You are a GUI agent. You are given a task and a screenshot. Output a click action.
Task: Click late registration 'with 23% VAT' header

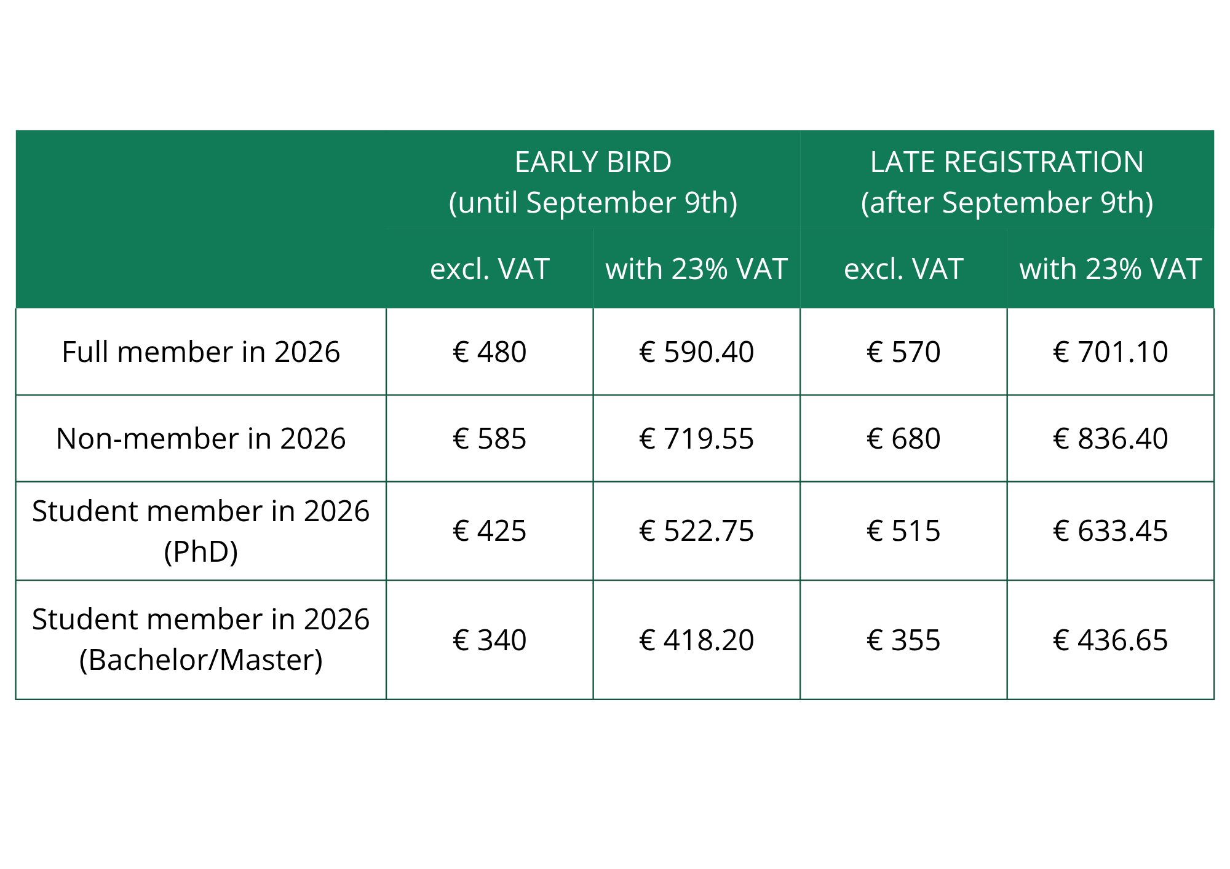click(x=1110, y=269)
